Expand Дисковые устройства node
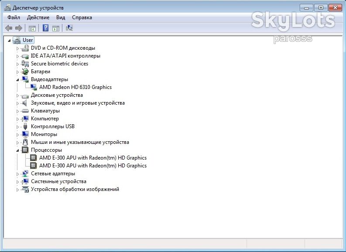Screen dimensions: 346x252 (17, 95)
